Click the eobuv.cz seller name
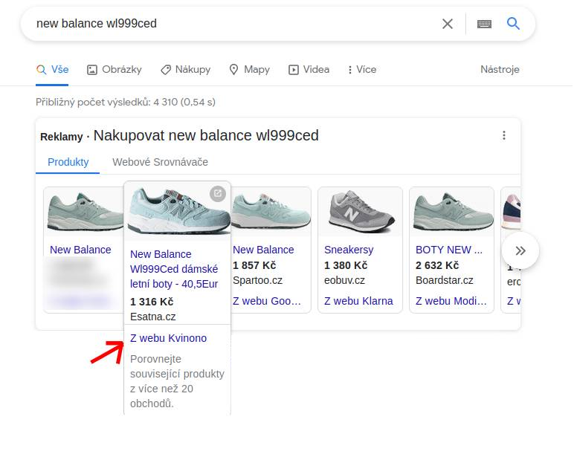Screen dimensions: 574x457 click(344, 280)
